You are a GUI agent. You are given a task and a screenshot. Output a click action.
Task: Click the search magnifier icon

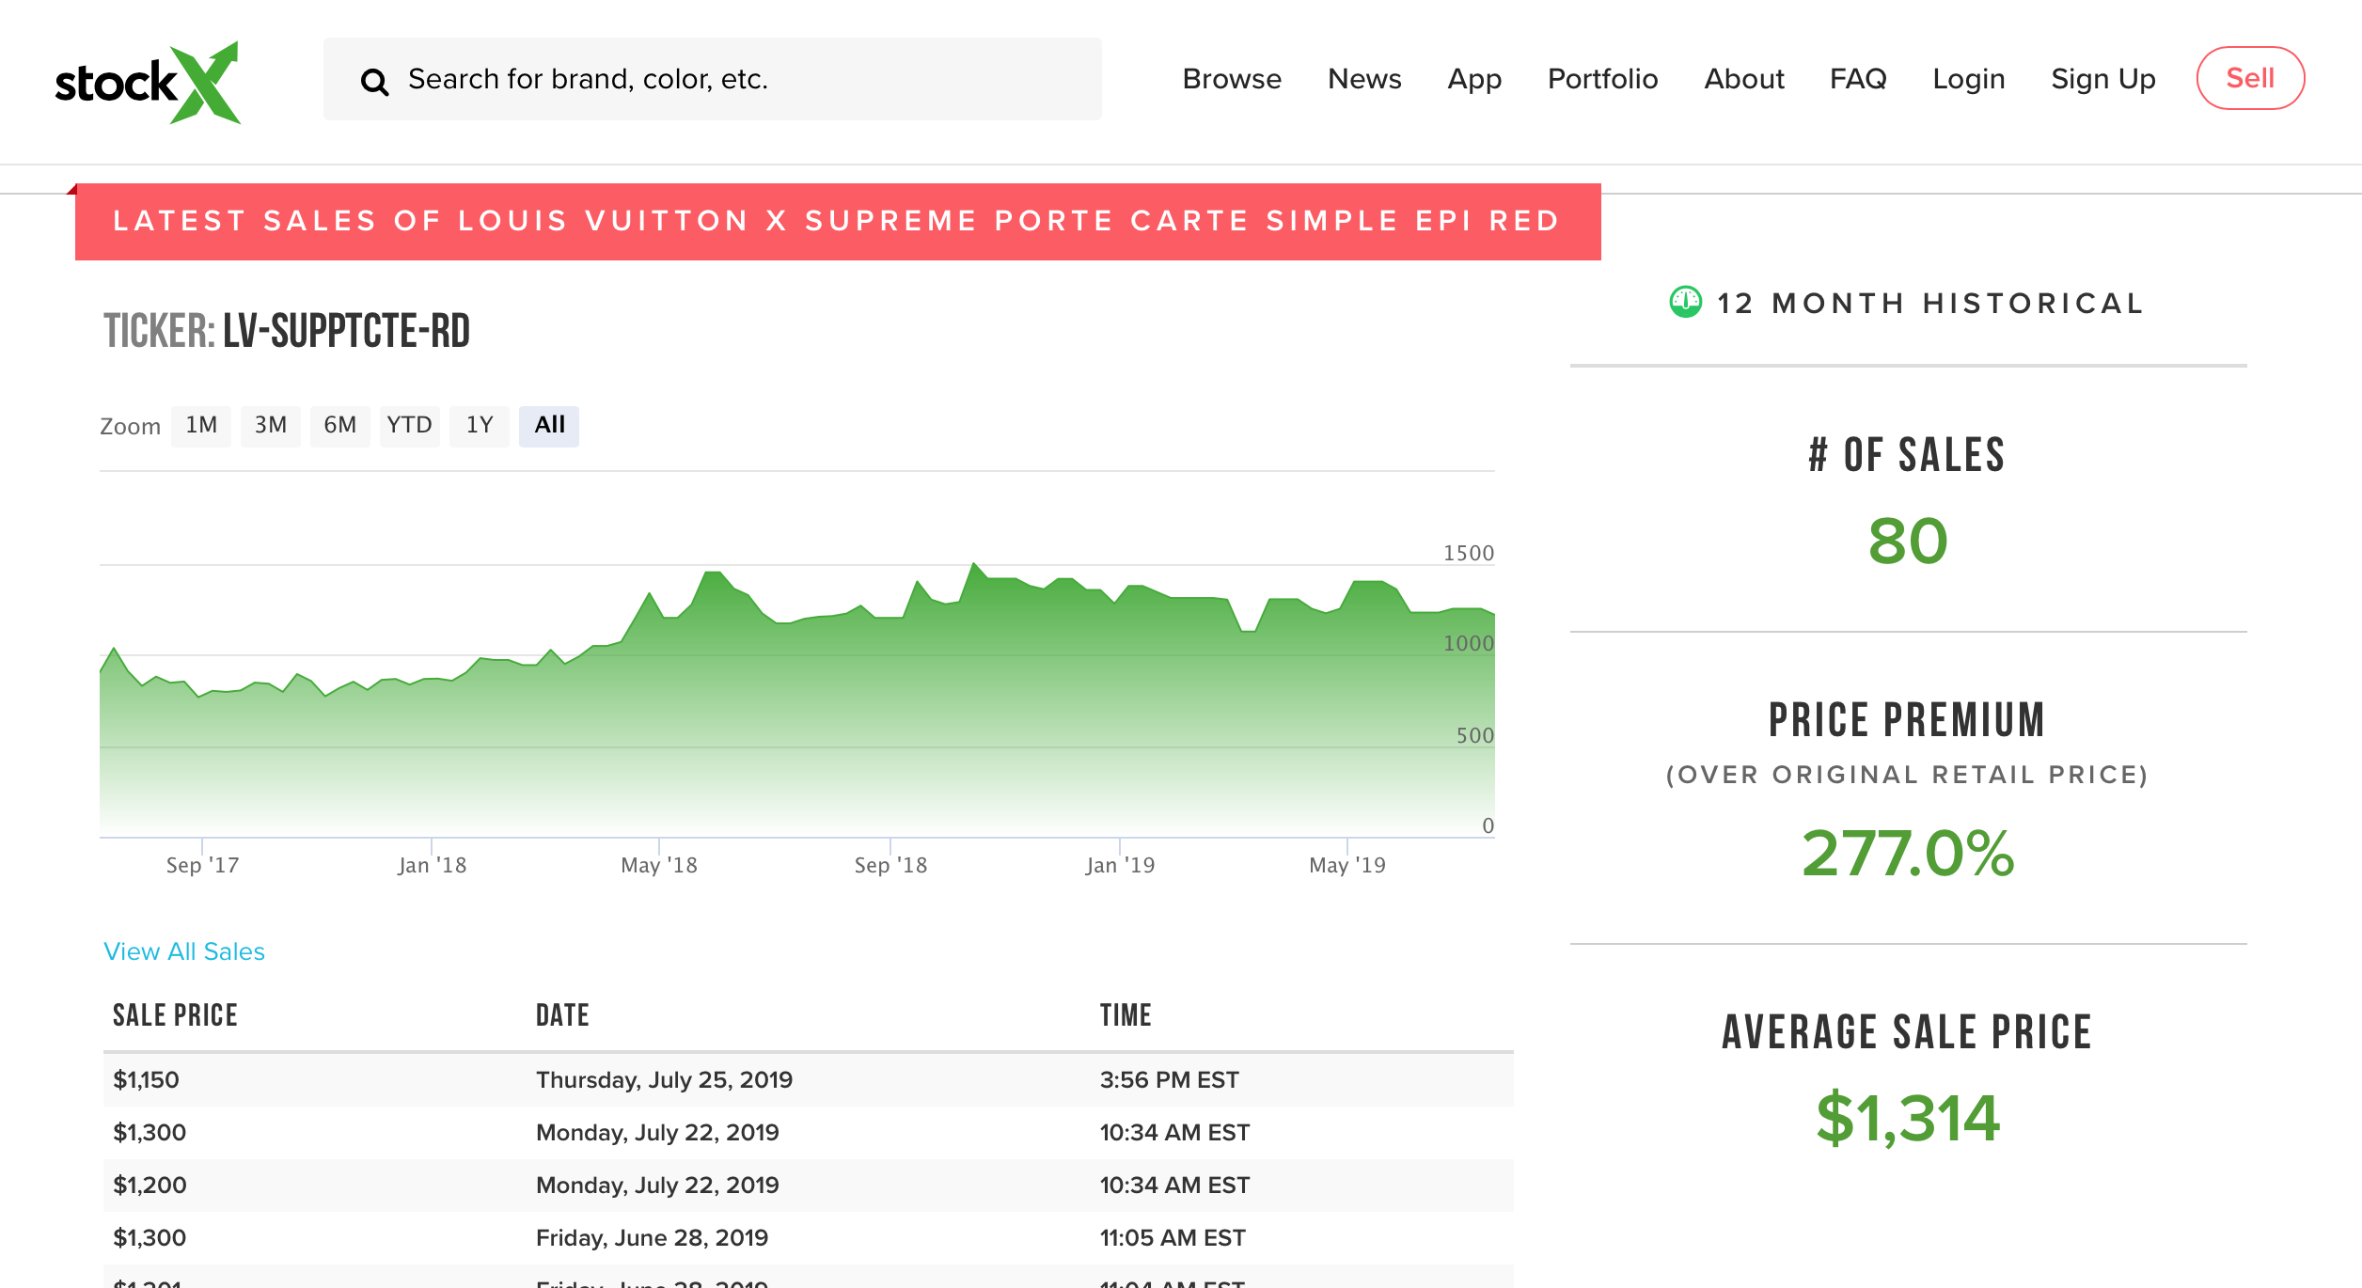pyautogui.click(x=374, y=82)
